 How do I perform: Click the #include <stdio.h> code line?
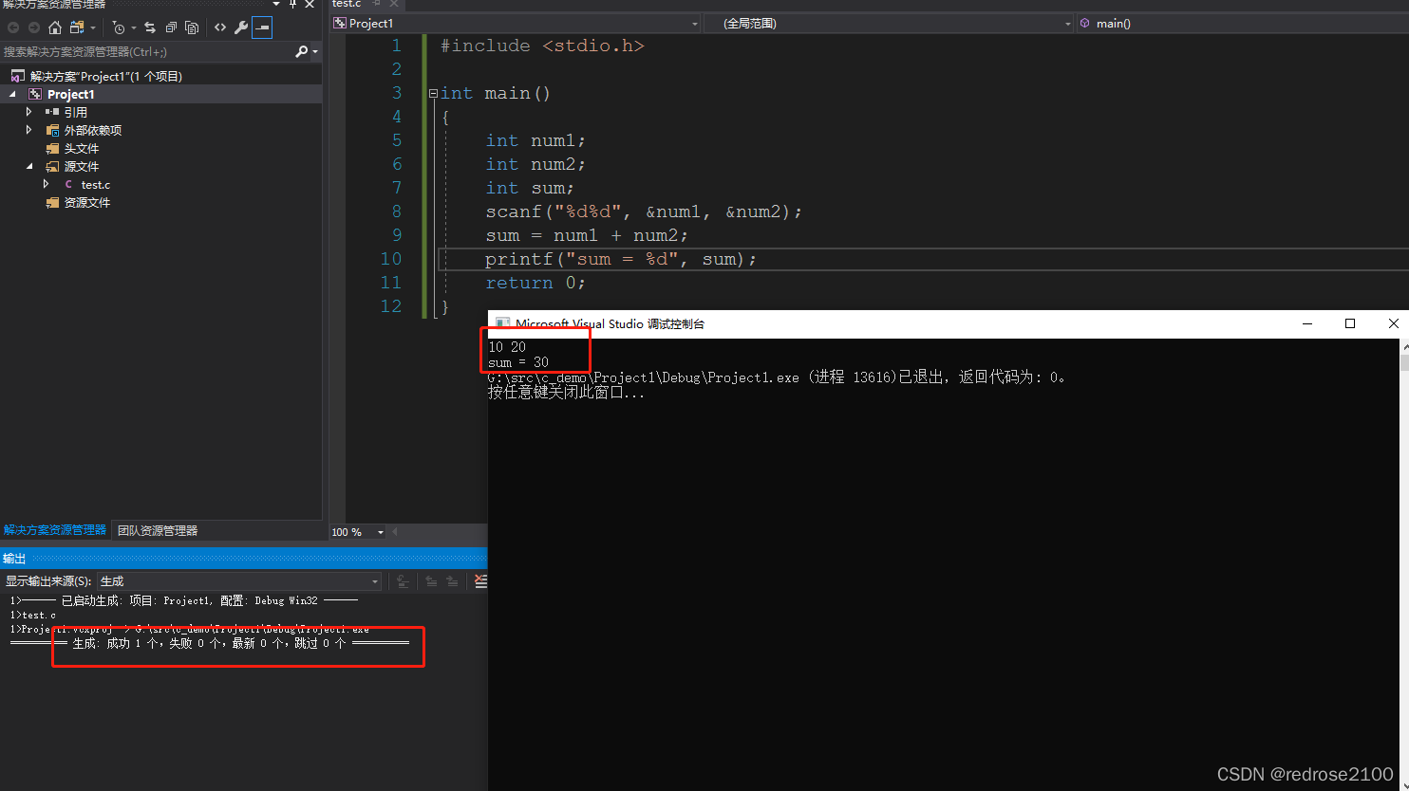pos(542,46)
